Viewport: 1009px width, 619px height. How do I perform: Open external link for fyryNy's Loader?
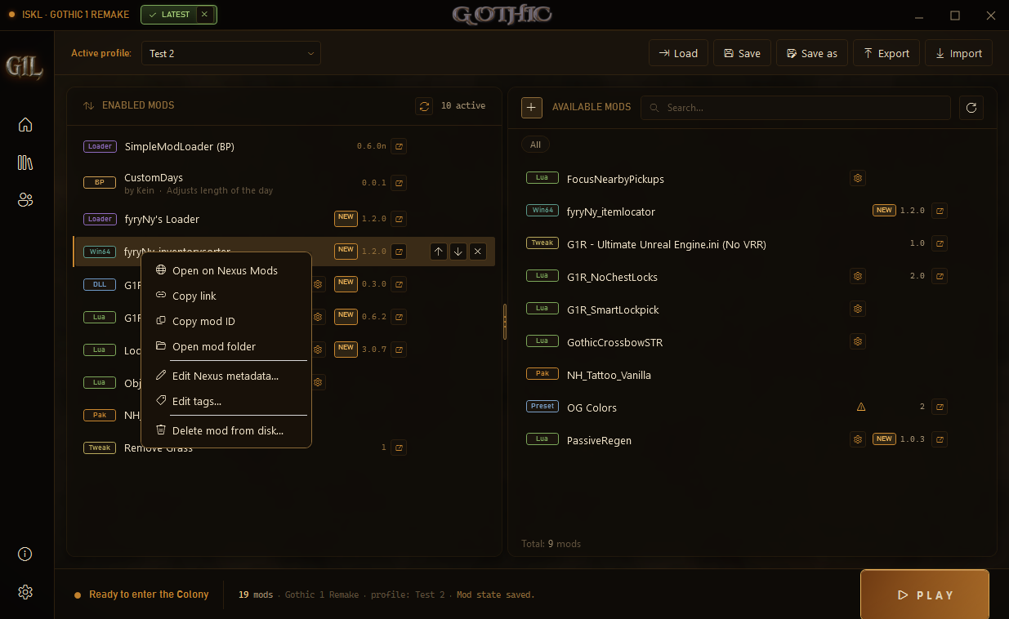399,219
